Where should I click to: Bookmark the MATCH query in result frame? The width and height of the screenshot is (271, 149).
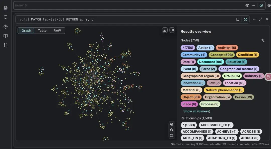(238, 20)
